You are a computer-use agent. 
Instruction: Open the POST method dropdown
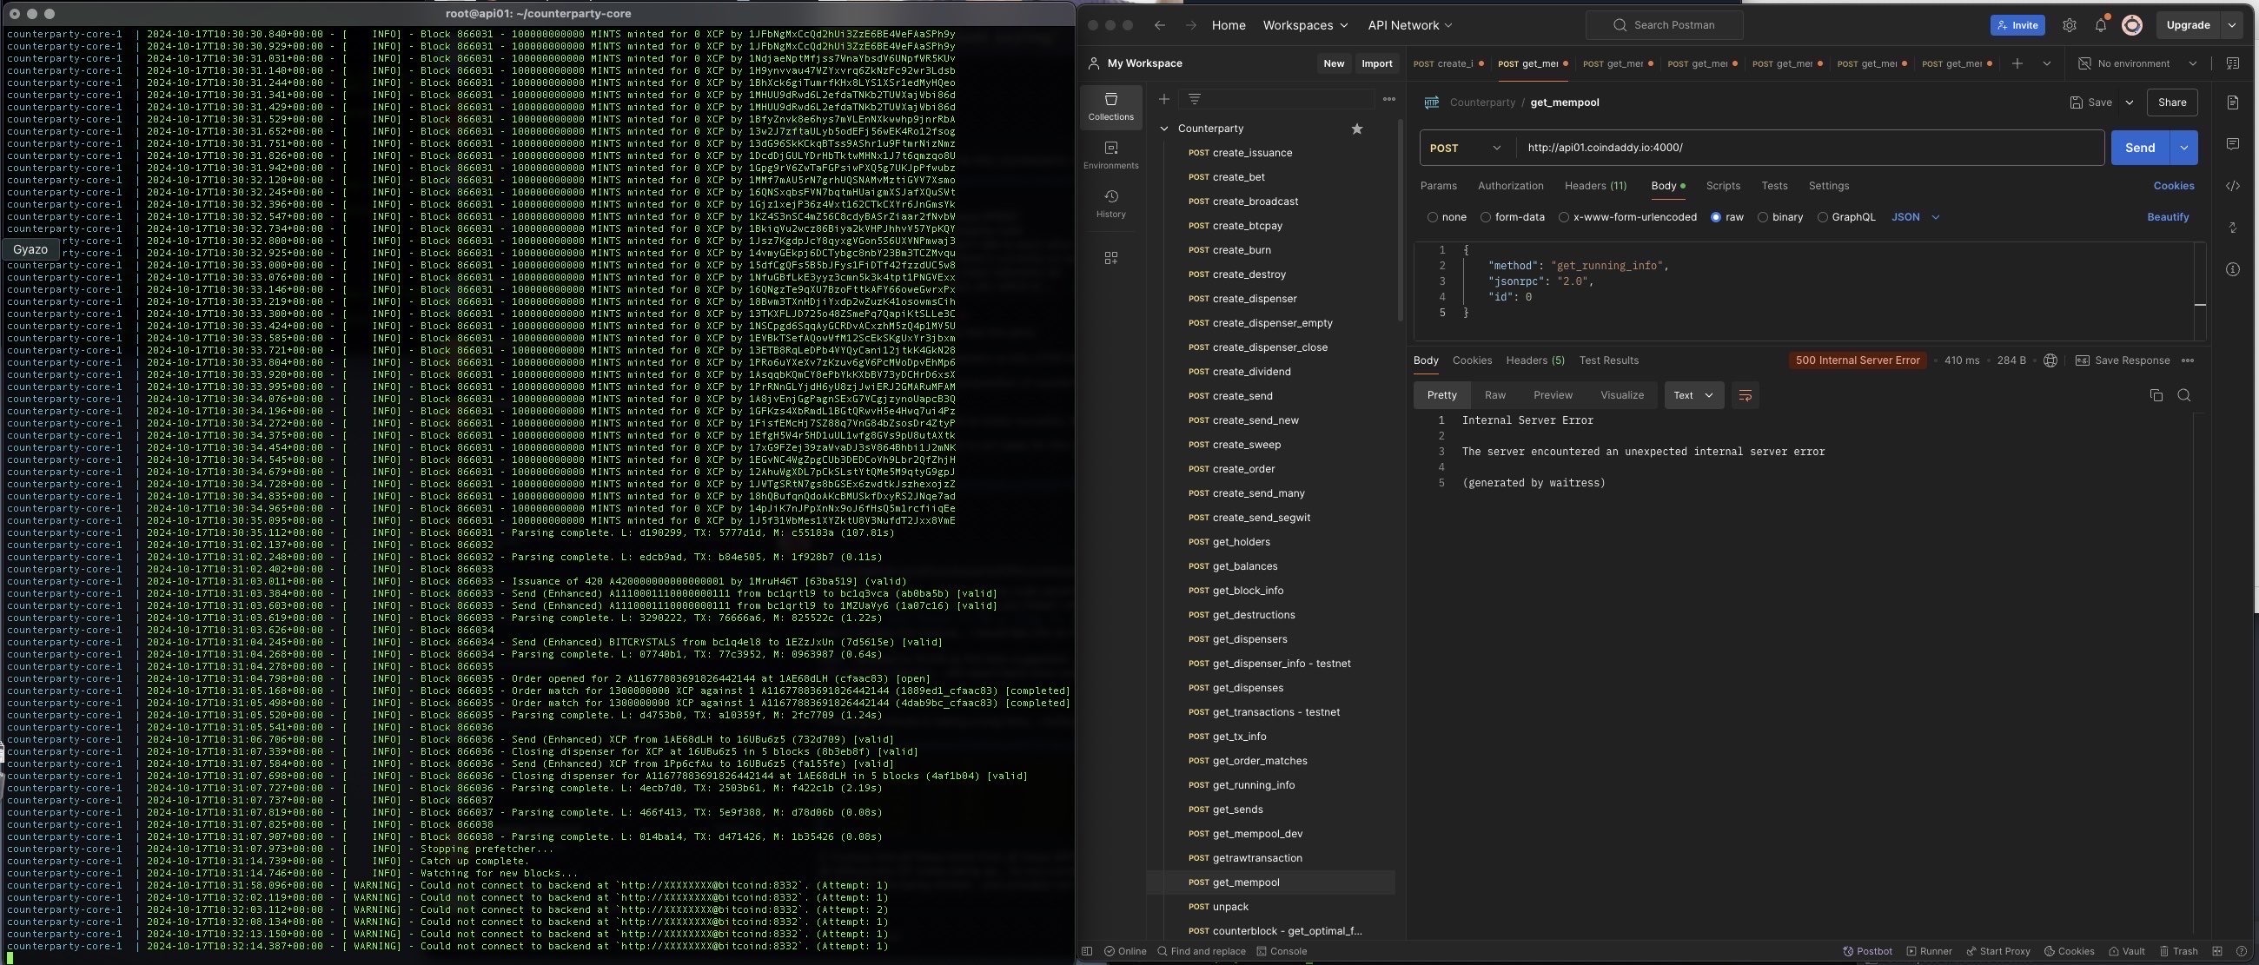point(1467,149)
